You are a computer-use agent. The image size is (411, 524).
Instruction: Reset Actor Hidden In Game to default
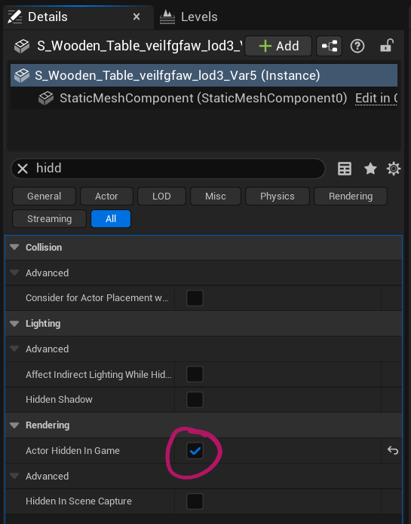(393, 451)
